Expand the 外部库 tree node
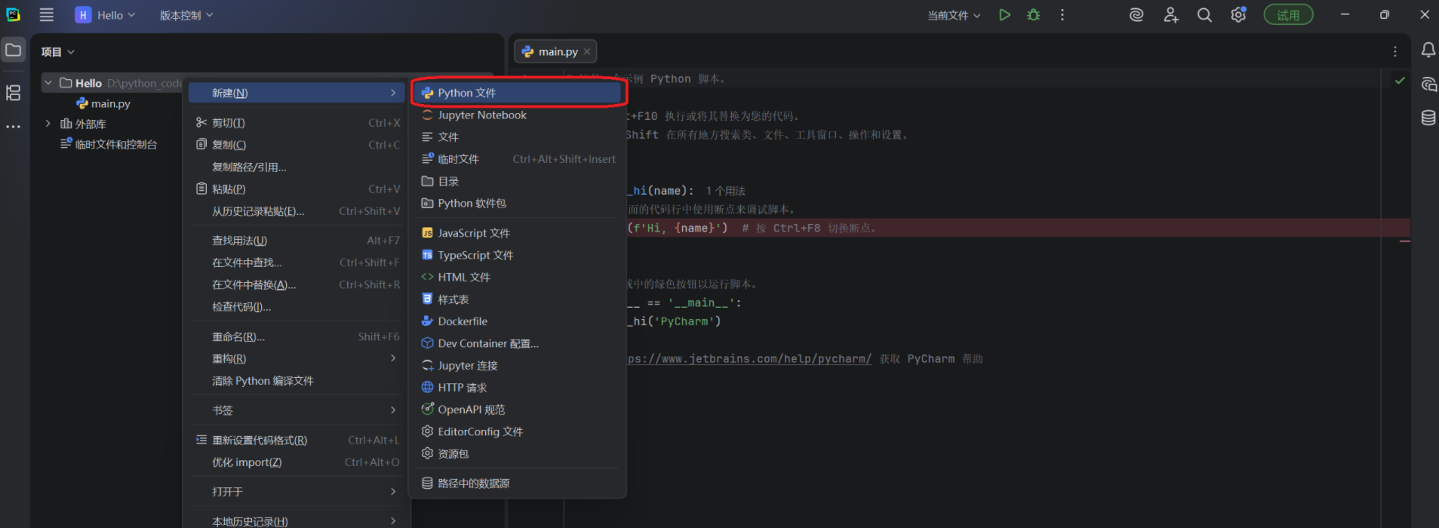Viewport: 1439px width, 528px height. pos(48,124)
